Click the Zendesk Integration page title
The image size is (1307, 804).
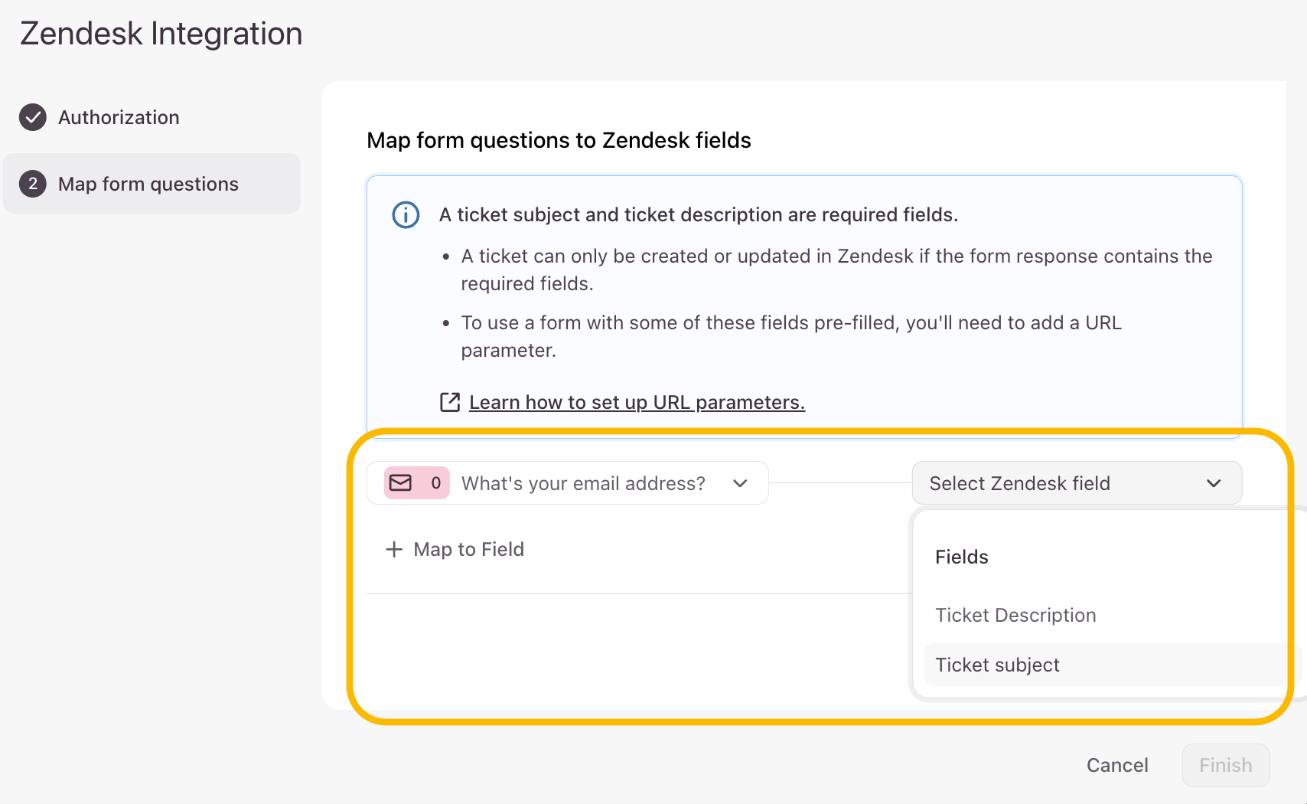[x=161, y=34]
